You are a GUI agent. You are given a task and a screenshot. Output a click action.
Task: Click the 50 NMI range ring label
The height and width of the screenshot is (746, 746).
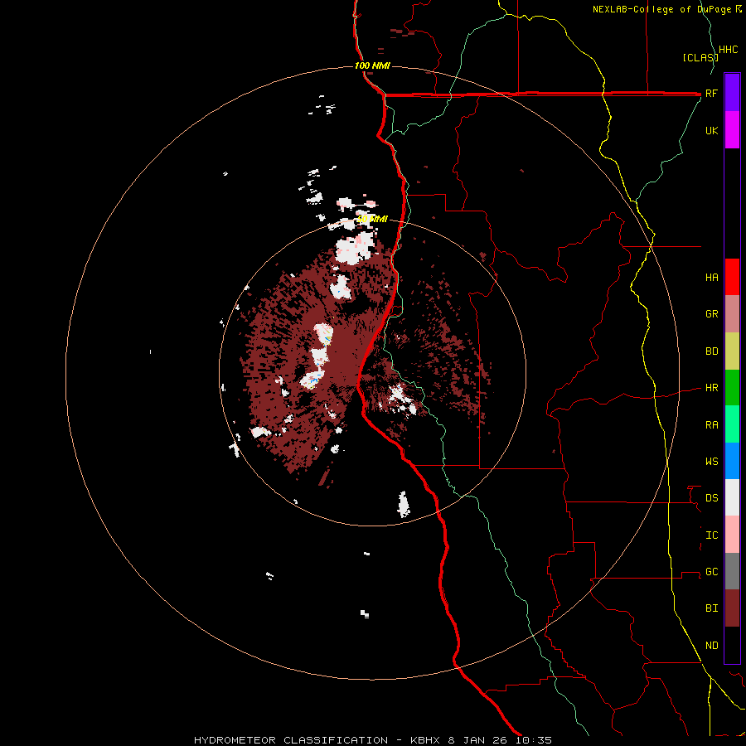372,220
